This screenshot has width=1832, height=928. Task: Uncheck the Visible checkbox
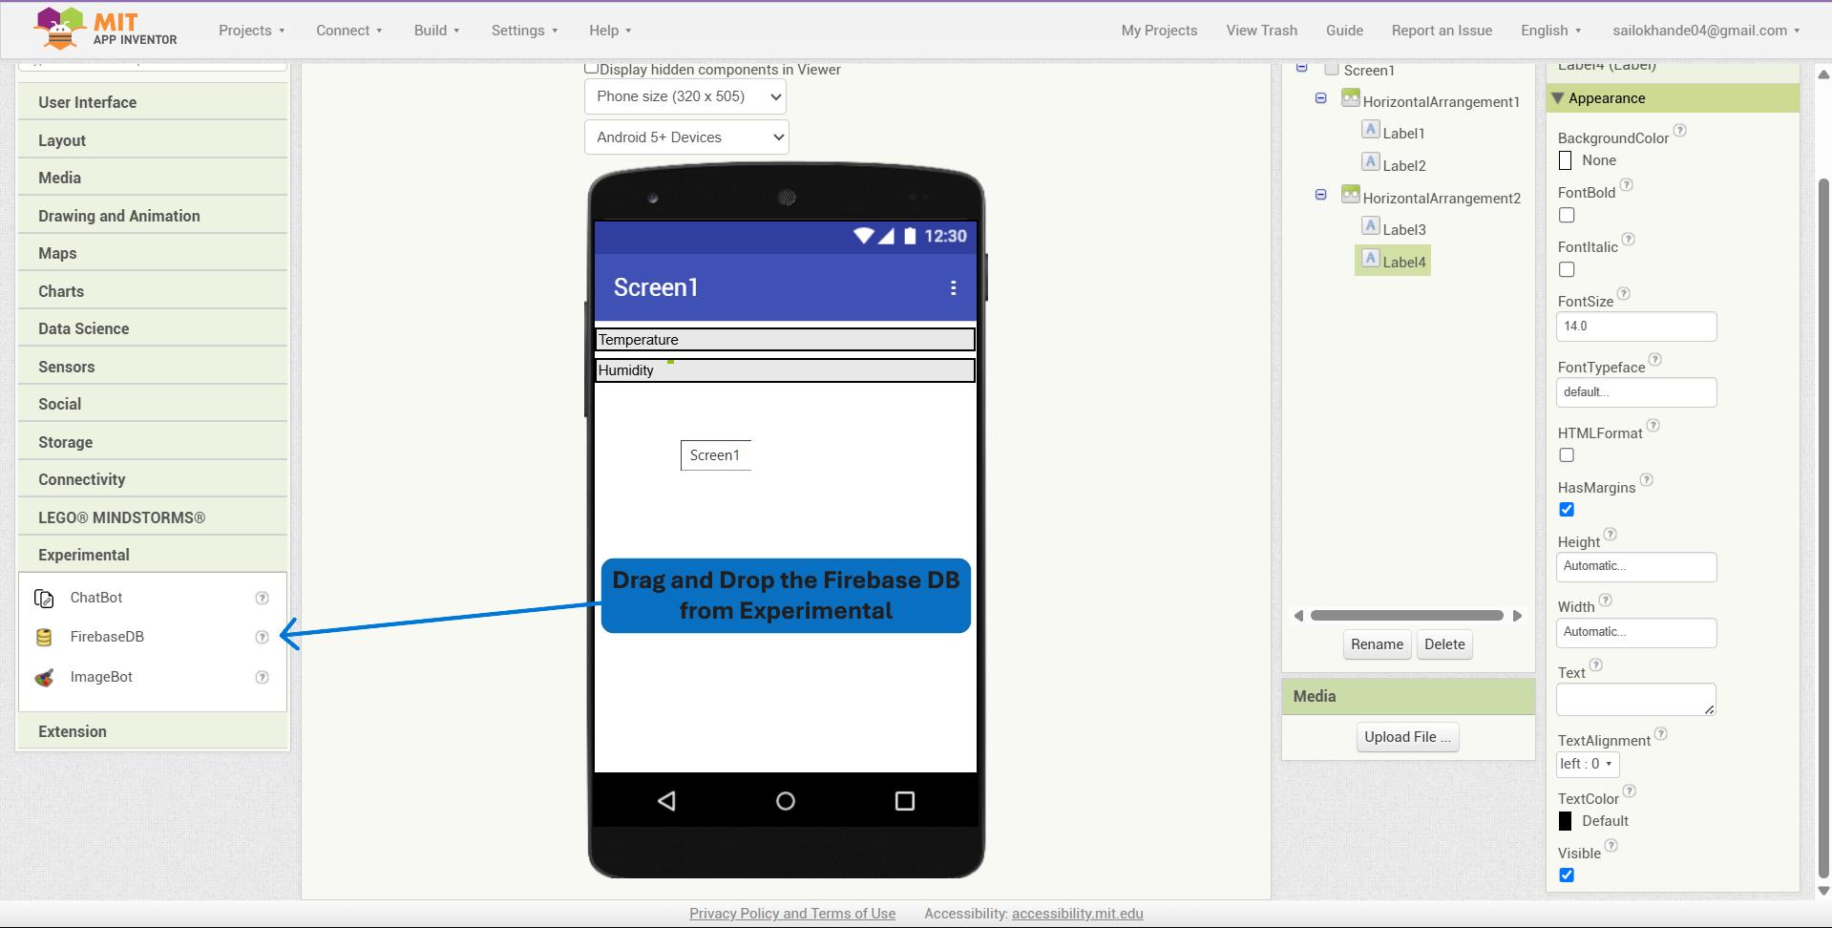click(x=1567, y=875)
